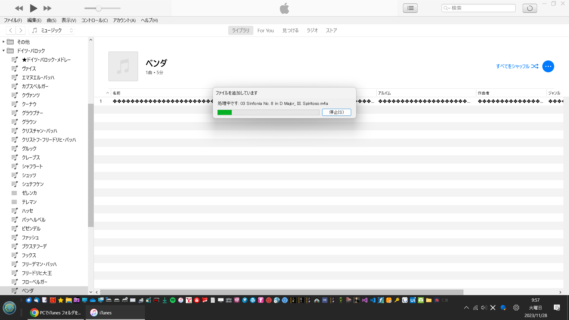Click the navigate forward arrow
Screen dimensions: 569x320
(20, 30)
